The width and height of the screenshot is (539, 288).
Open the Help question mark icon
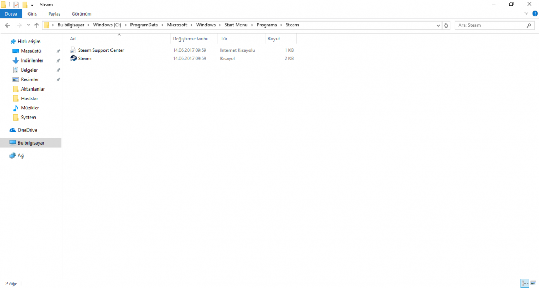point(535,13)
